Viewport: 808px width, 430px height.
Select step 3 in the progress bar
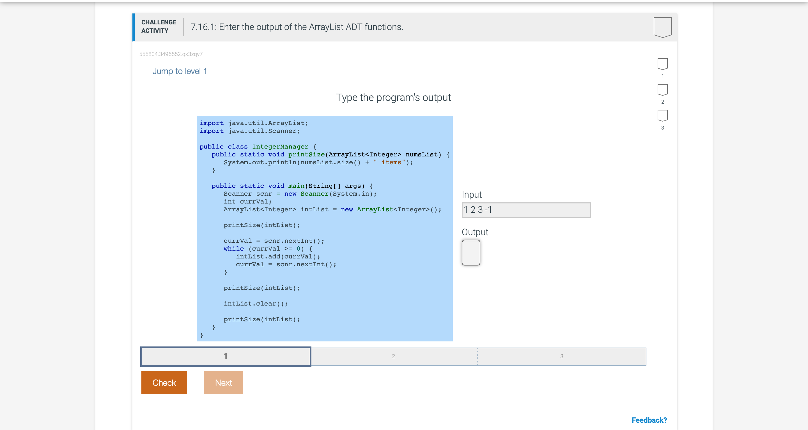[561, 356]
